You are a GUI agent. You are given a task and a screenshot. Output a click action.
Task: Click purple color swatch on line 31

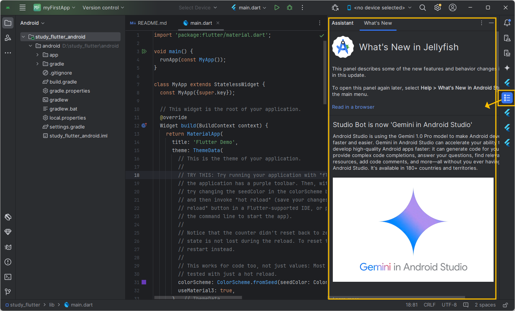(x=144, y=282)
